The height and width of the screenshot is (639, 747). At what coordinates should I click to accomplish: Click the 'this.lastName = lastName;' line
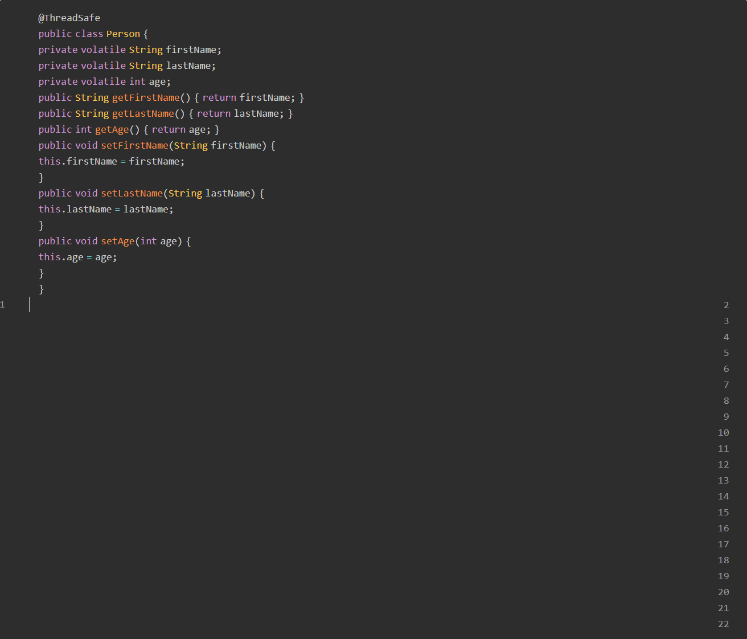(106, 209)
